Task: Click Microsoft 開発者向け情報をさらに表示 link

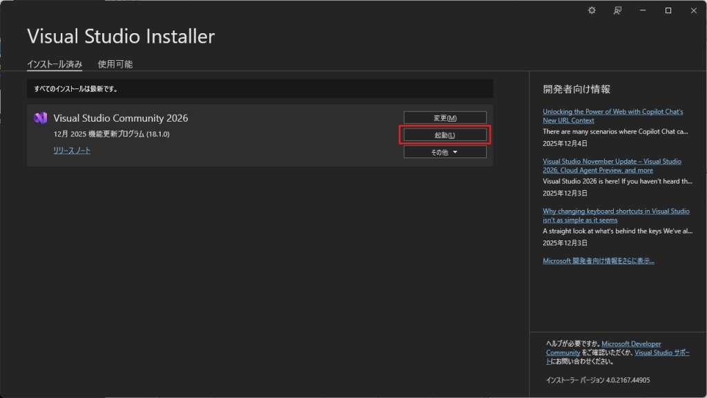Action: 598,260
